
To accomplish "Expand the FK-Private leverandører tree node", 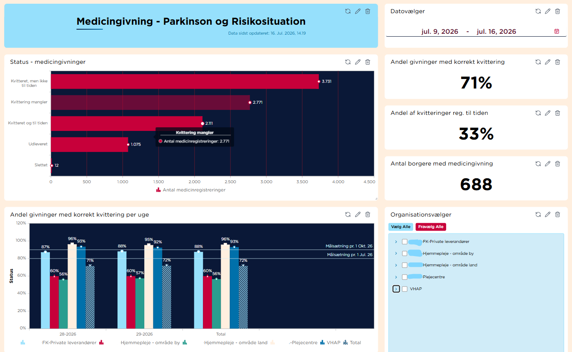I will pyautogui.click(x=396, y=242).
